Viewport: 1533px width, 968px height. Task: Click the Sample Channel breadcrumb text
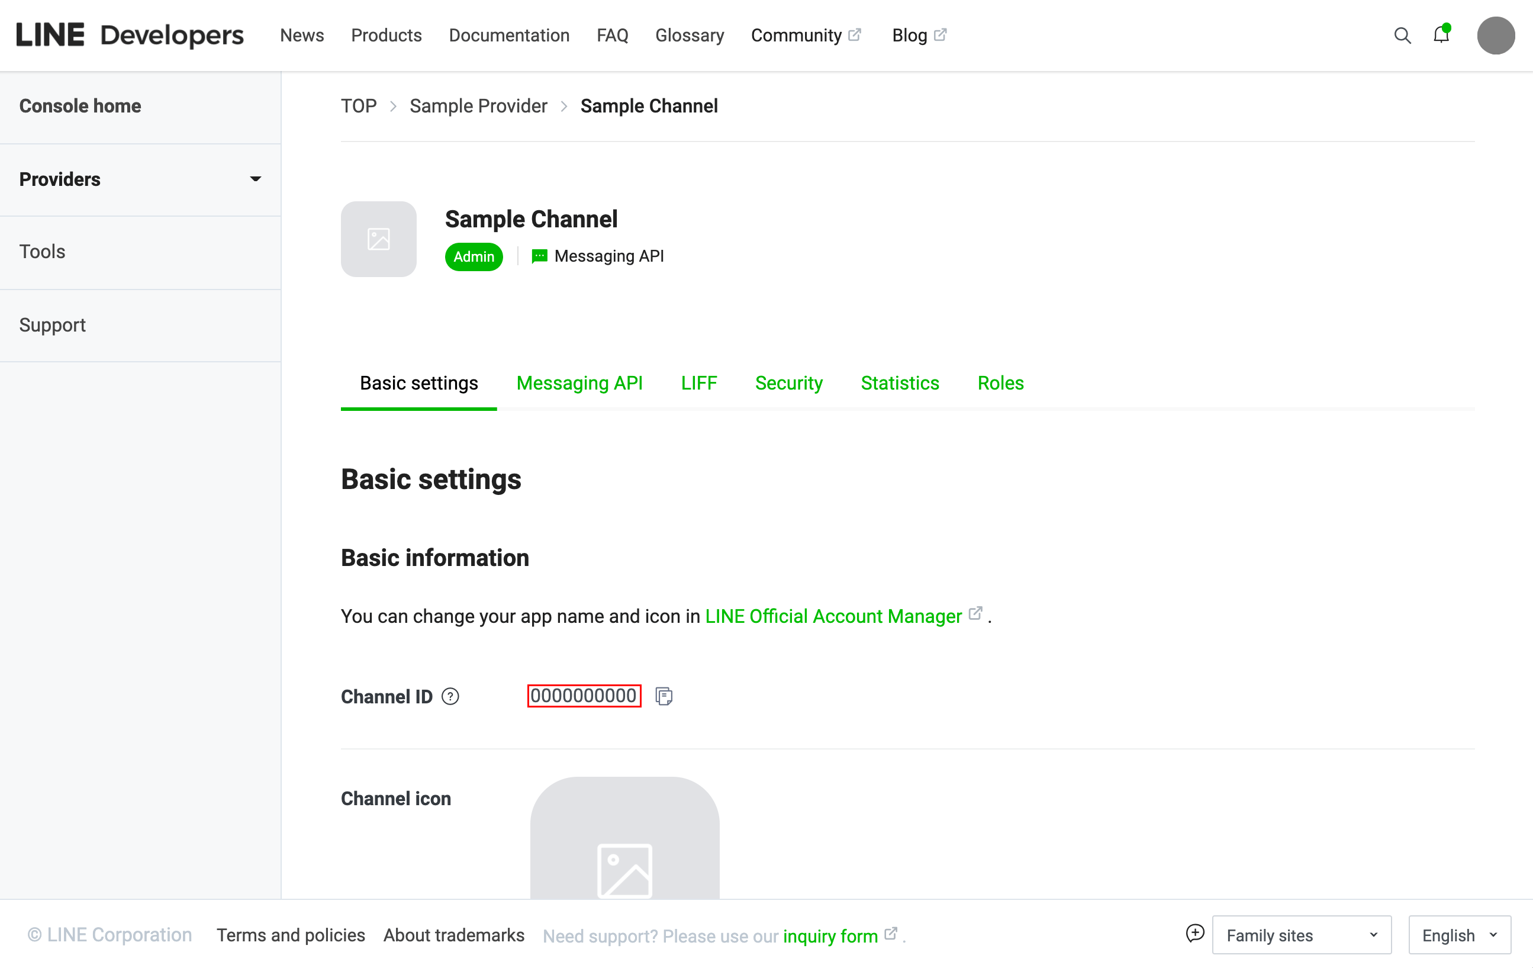tap(649, 107)
